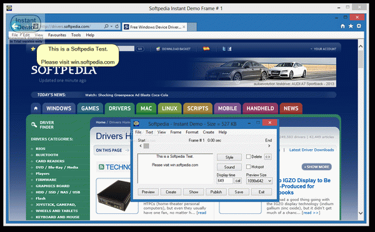Enable the Hotspot checkbox
The width and height of the screenshot is (375, 232).
tap(248, 167)
